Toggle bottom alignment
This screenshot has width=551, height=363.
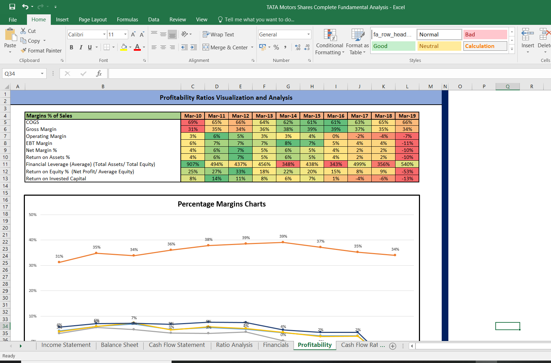click(x=172, y=34)
